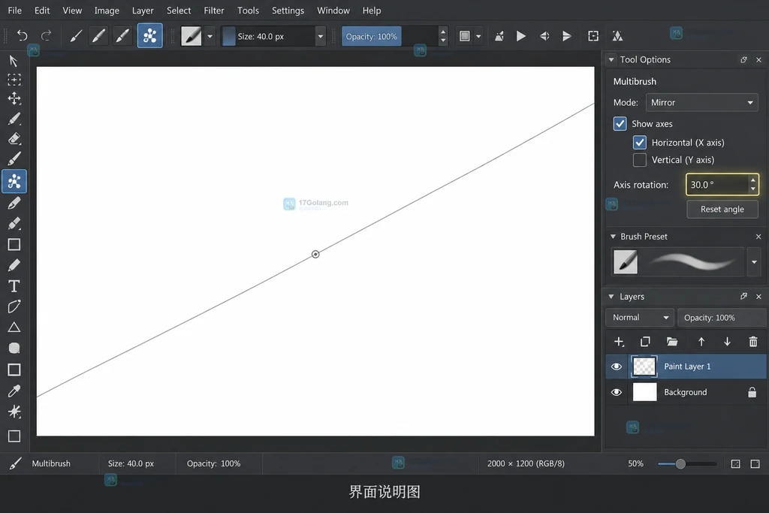This screenshot has width=769, height=513.
Task: Open the Filter menu
Action: pos(214,11)
